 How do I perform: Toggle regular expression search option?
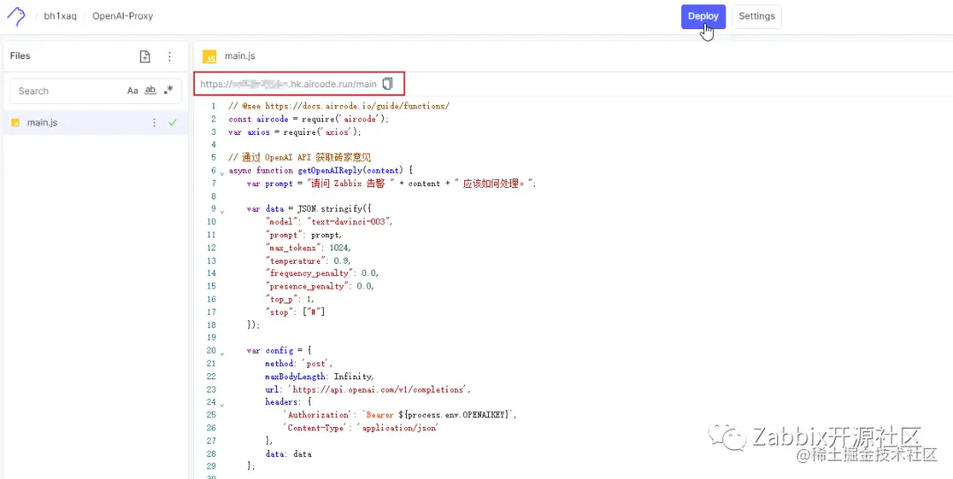169,91
